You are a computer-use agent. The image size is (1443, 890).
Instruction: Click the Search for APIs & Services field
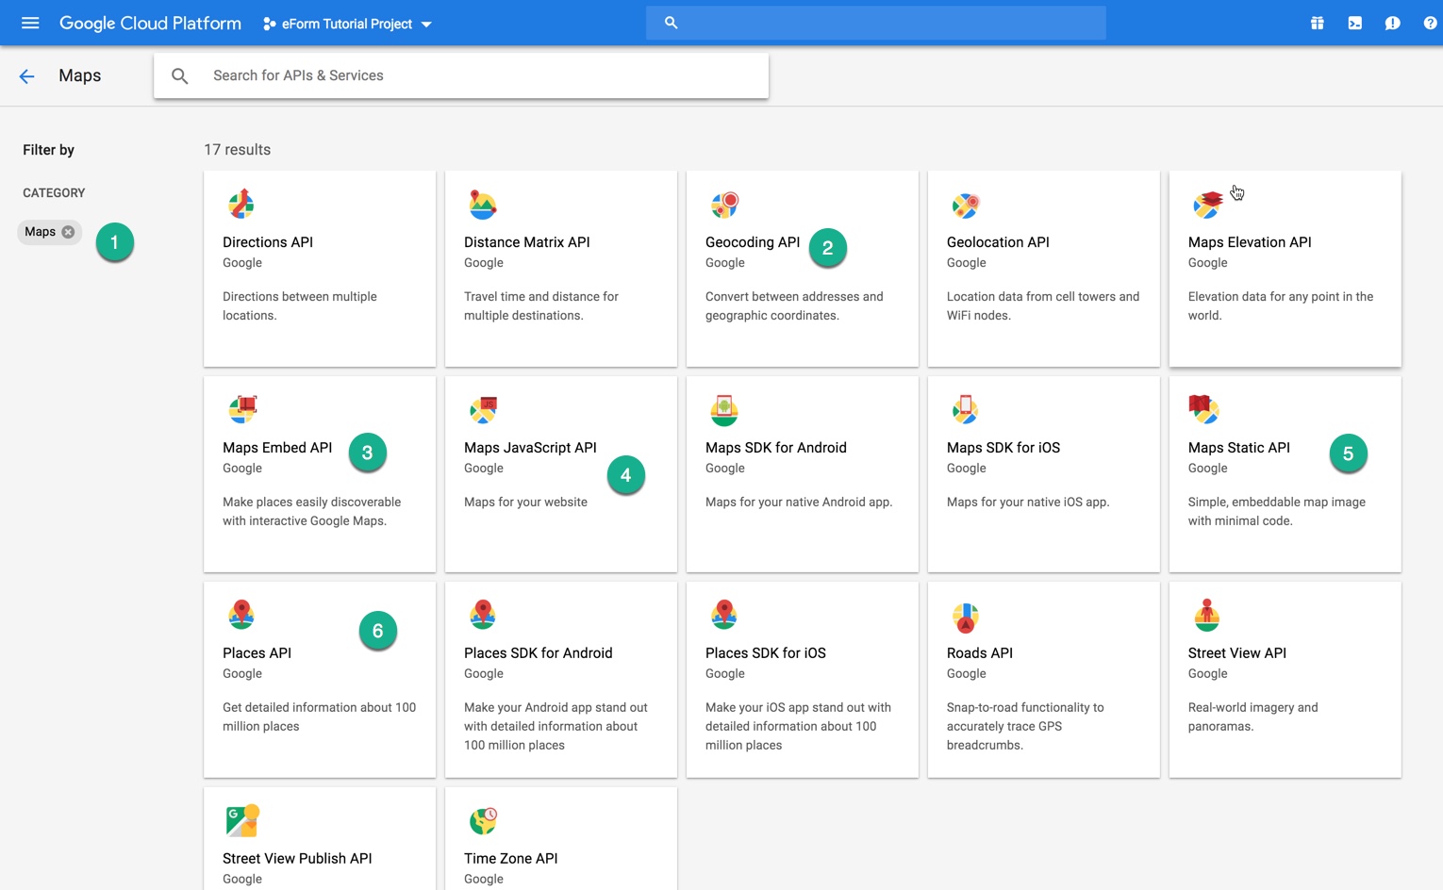[461, 75]
